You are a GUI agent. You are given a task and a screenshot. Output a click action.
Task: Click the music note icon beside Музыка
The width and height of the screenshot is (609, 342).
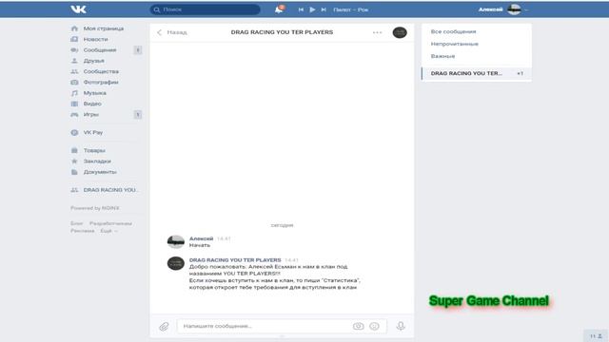click(74, 93)
